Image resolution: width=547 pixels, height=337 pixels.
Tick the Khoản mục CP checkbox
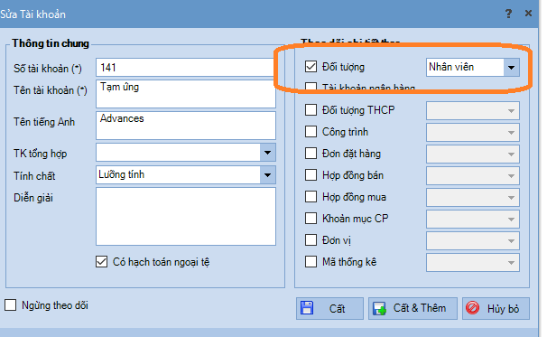[x=311, y=219]
